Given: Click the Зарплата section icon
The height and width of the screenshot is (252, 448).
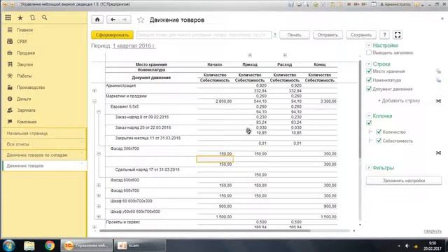Looking at the screenshot, I should pos(10,110).
